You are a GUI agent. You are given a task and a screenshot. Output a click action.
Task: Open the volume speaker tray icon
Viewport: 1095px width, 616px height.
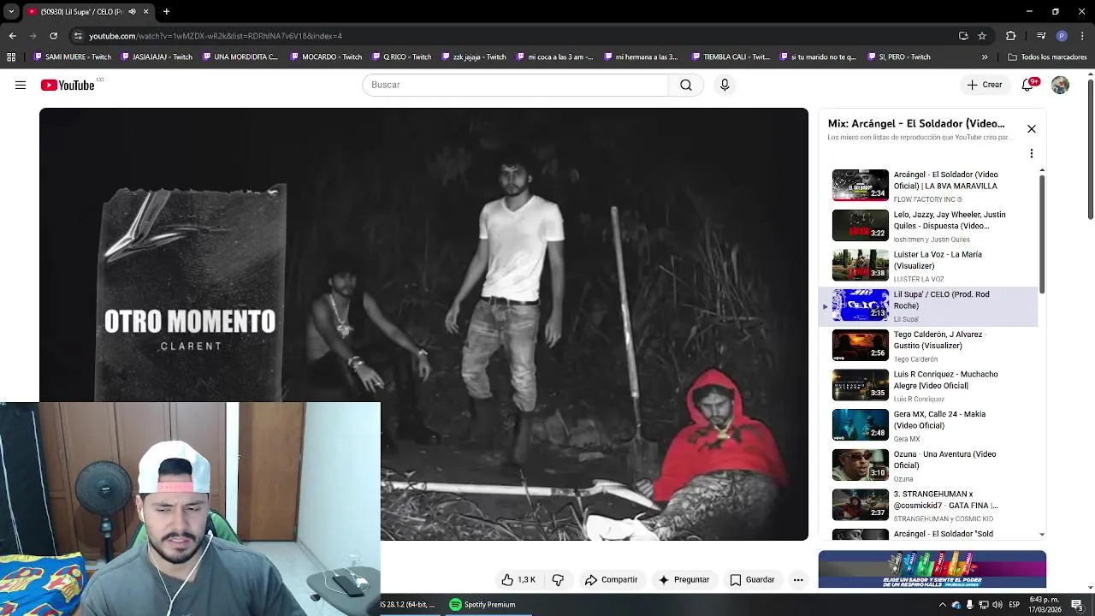point(997,605)
